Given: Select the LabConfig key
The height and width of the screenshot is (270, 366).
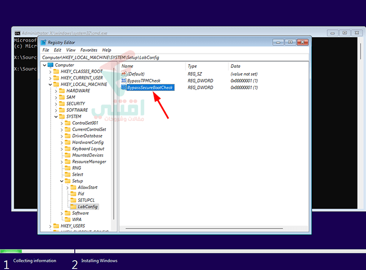Looking at the screenshot, I should point(87,207).
